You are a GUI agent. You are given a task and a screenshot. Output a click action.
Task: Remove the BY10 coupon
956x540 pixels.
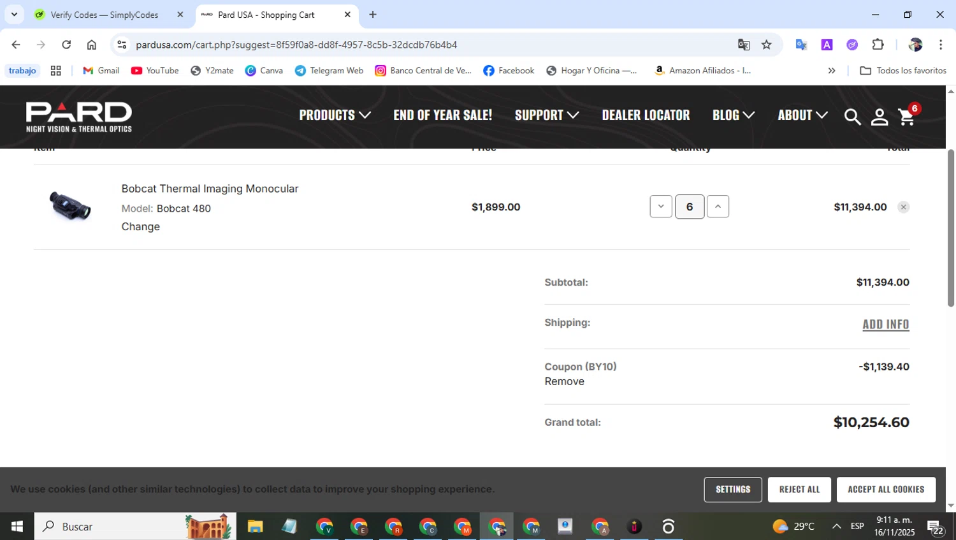click(x=564, y=381)
